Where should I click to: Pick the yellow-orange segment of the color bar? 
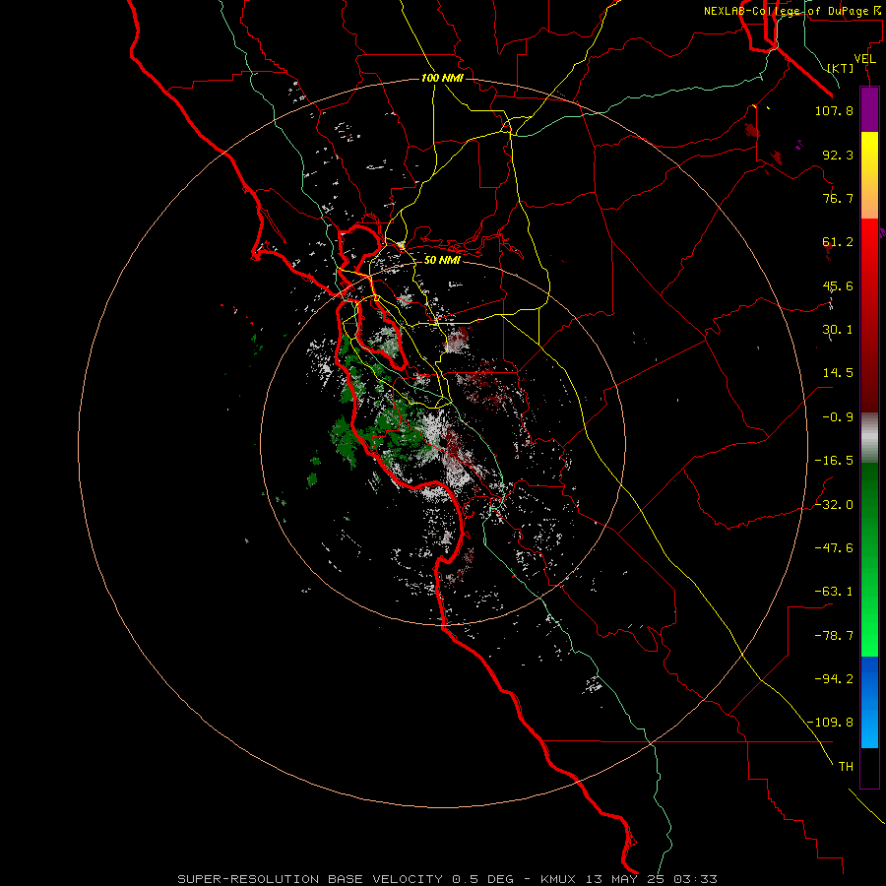click(x=869, y=175)
